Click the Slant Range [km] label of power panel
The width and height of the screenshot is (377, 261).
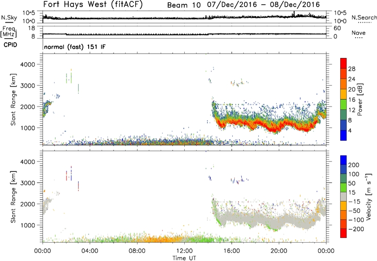(x=13, y=99)
